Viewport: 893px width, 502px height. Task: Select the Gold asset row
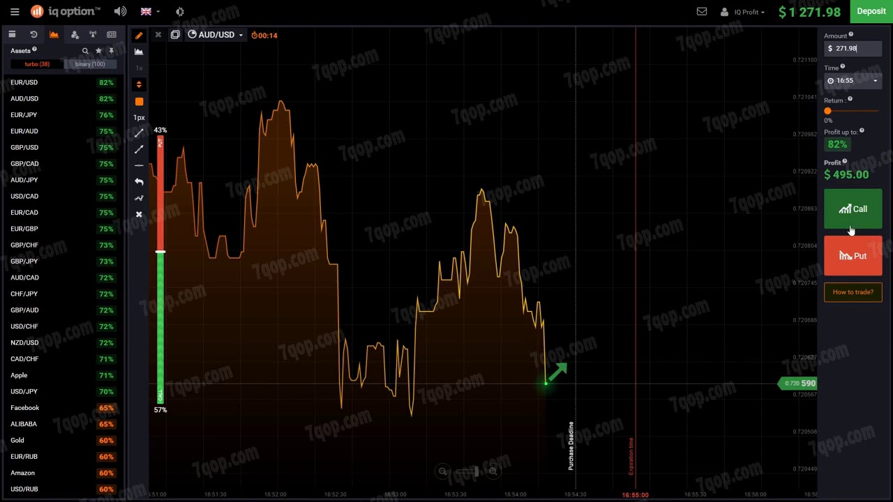[63, 440]
